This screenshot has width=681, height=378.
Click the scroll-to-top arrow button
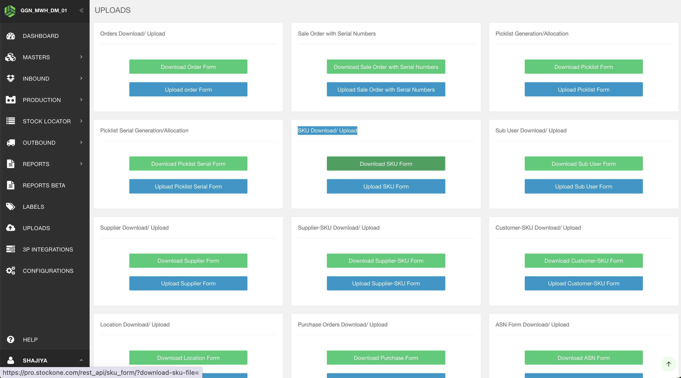pyautogui.click(x=668, y=364)
